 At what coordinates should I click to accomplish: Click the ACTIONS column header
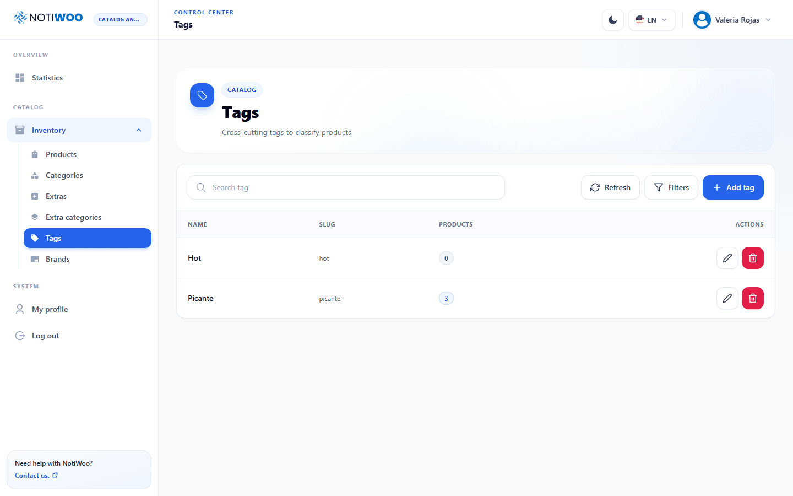pyautogui.click(x=749, y=224)
